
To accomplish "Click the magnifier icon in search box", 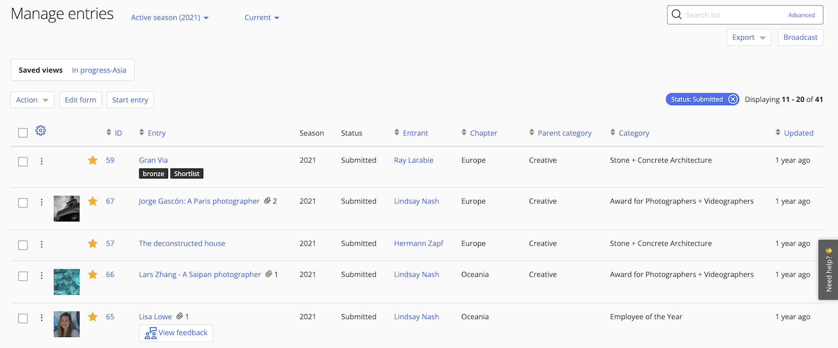I will point(676,15).
